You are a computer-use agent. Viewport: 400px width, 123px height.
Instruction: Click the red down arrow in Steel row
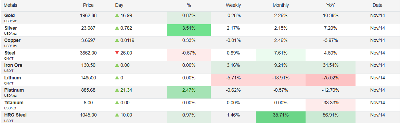tap(117, 53)
